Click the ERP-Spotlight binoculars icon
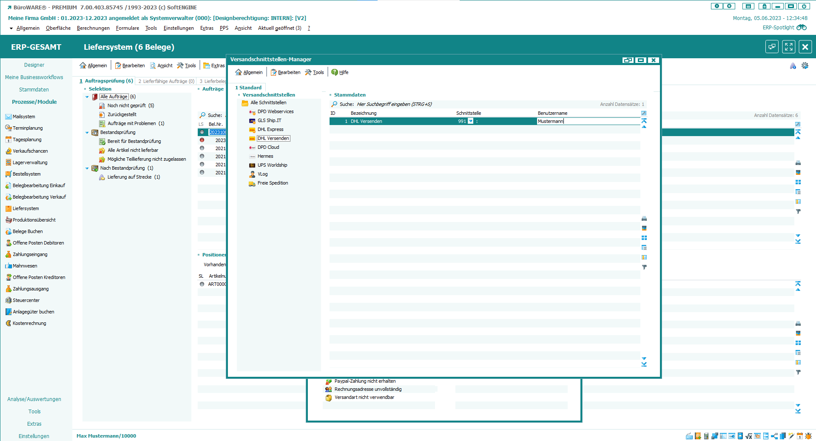816x441 pixels. click(x=801, y=28)
